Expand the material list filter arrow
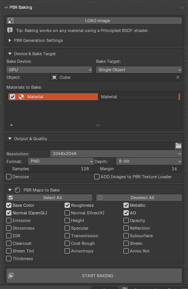The image size is (188, 289). point(12,125)
